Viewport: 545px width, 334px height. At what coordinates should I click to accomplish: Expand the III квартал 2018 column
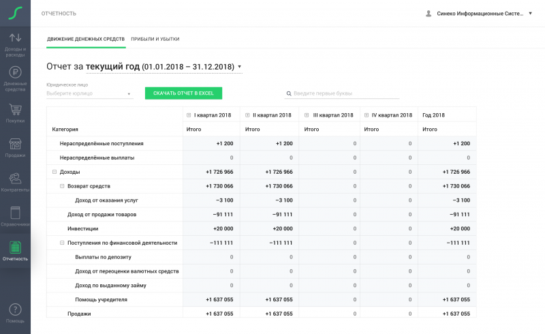tap(307, 115)
